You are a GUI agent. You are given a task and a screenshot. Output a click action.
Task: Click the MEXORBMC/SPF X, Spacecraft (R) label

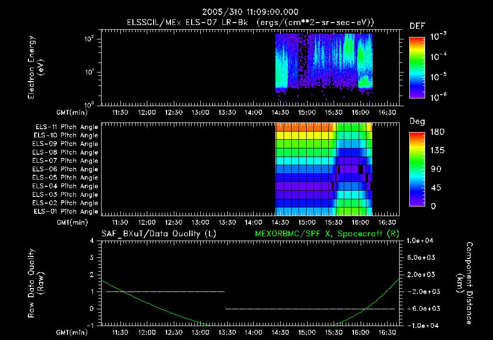327,234
